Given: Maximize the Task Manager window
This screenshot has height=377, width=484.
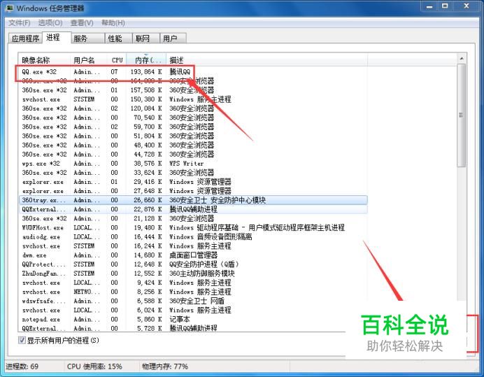Looking at the screenshot, I should pyautogui.click(x=445, y=6).
